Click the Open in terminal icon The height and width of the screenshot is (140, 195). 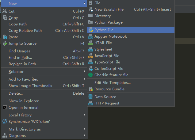click(x=5, y=108)
